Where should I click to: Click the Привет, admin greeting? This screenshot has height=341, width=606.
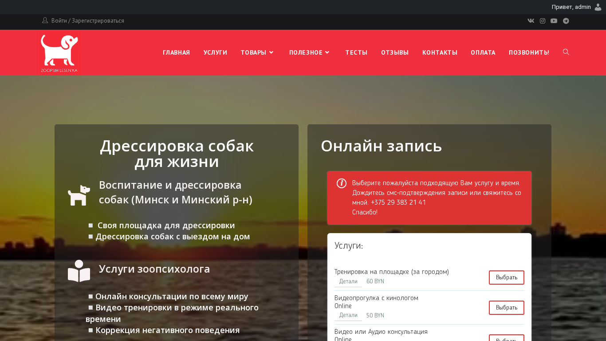tap(571, 7)
